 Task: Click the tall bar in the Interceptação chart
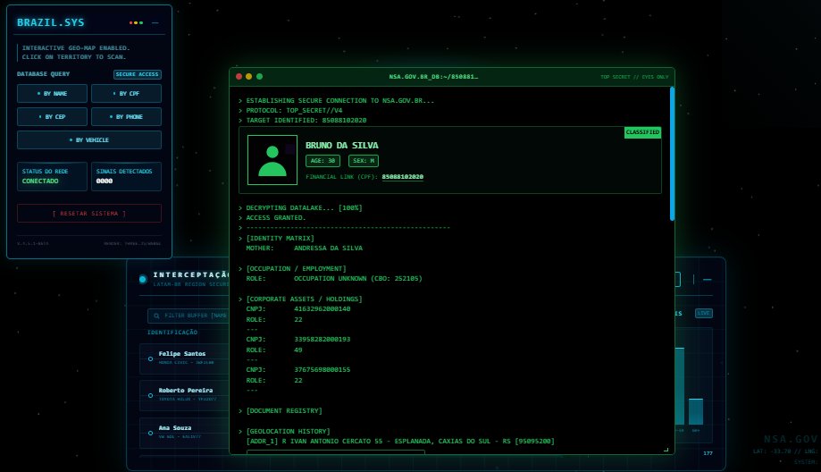[x=680, y=386]
